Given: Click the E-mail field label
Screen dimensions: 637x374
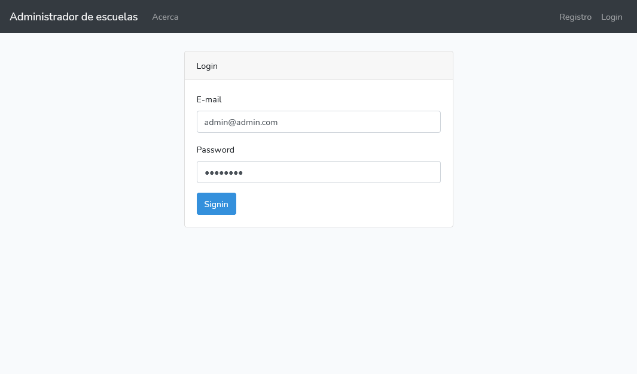Looking at the screenshot, I should (209, 99).
